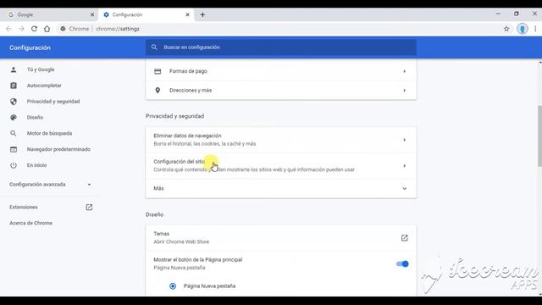Open Eliminar datos de navegación
This screenshot has height=305, width=542.
[280, 140]
